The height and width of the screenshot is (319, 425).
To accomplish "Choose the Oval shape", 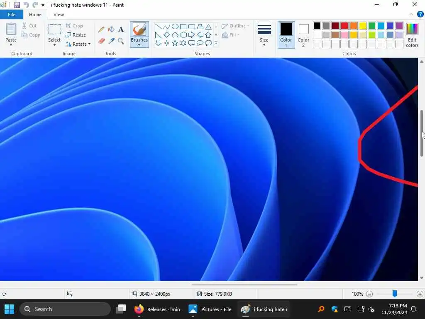I will 175,26.
